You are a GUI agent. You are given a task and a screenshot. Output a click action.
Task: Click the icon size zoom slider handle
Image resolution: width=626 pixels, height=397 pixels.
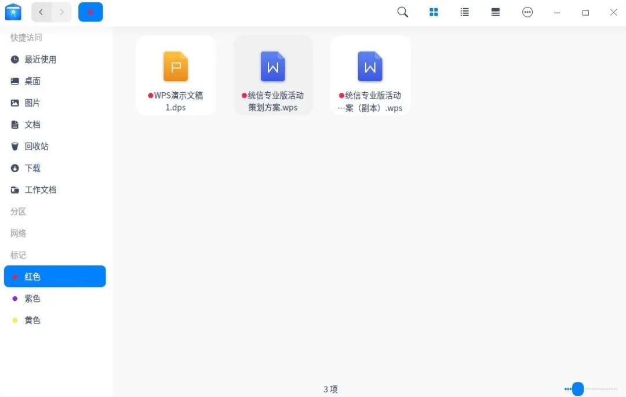pos(578,389)
